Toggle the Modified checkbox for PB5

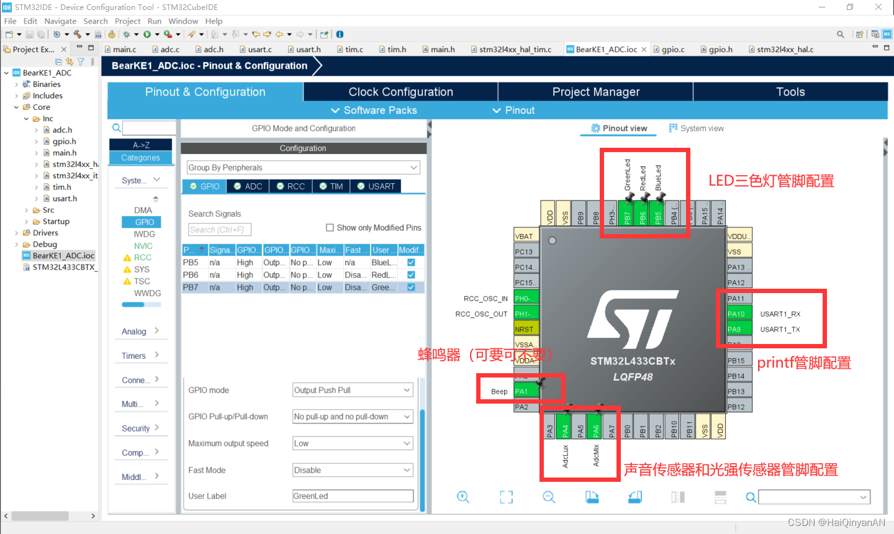coord(411,263)
